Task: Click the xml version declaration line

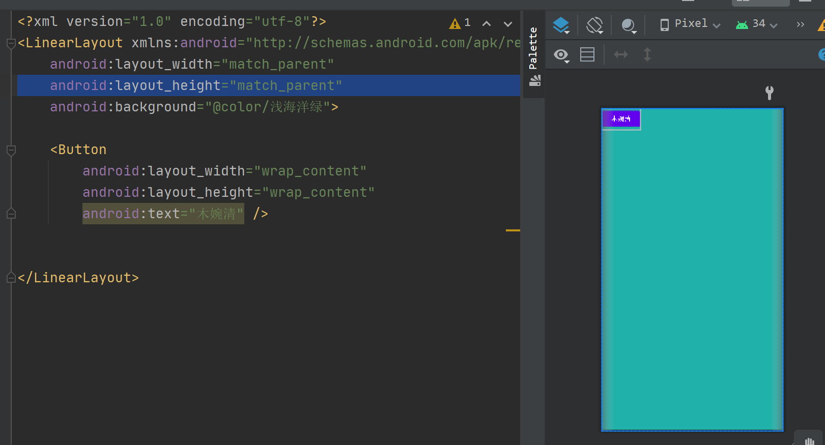Action: pos(172,22)
